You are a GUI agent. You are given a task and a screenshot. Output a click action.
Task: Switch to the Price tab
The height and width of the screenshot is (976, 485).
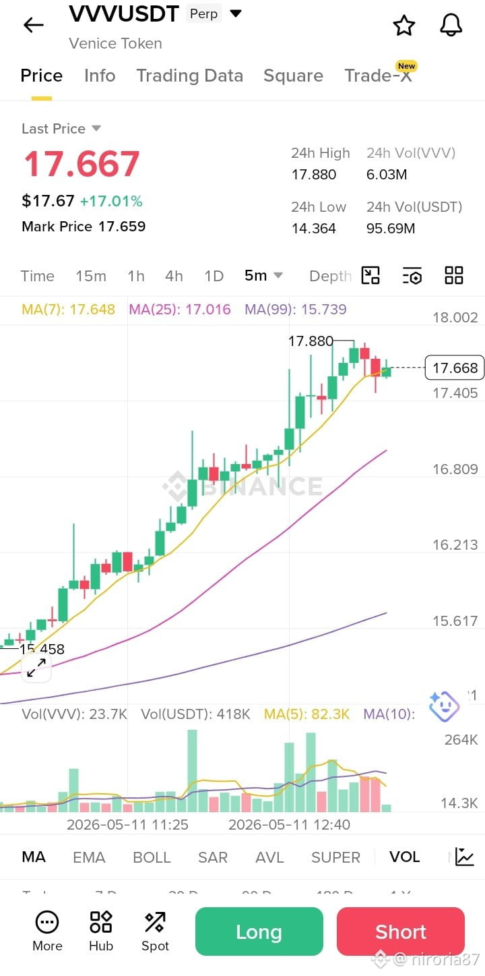click(42, 76)
